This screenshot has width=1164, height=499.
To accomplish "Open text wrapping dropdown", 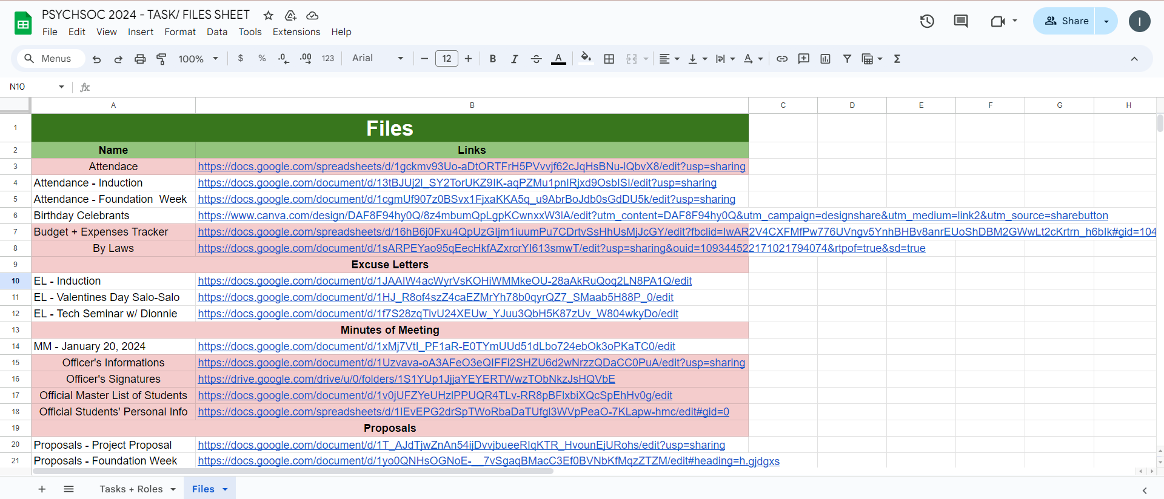I will tap(725, 59).
